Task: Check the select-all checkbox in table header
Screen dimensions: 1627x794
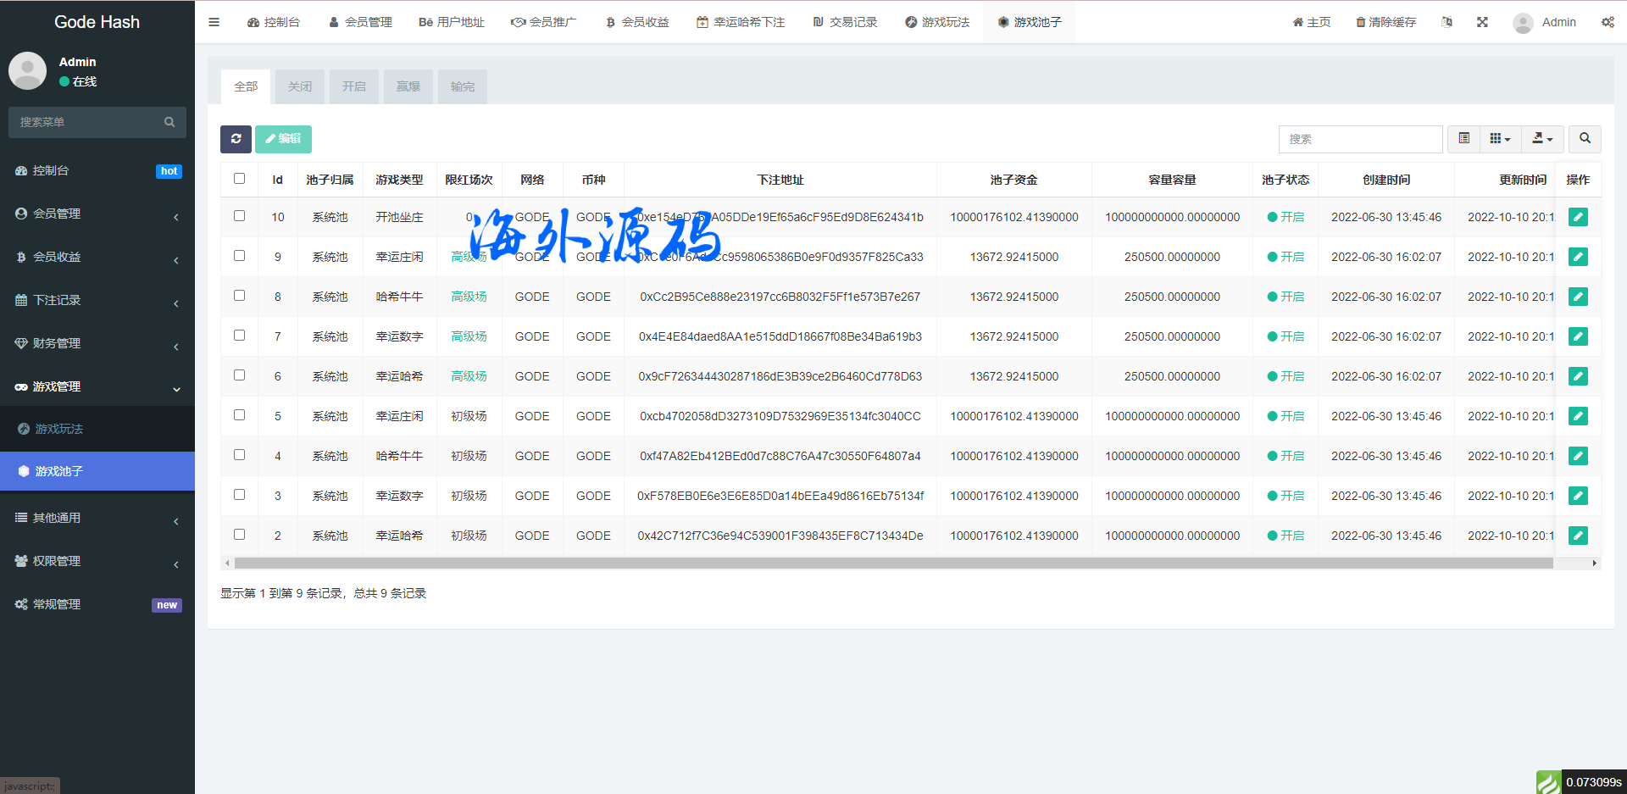Action: (239, 179)
